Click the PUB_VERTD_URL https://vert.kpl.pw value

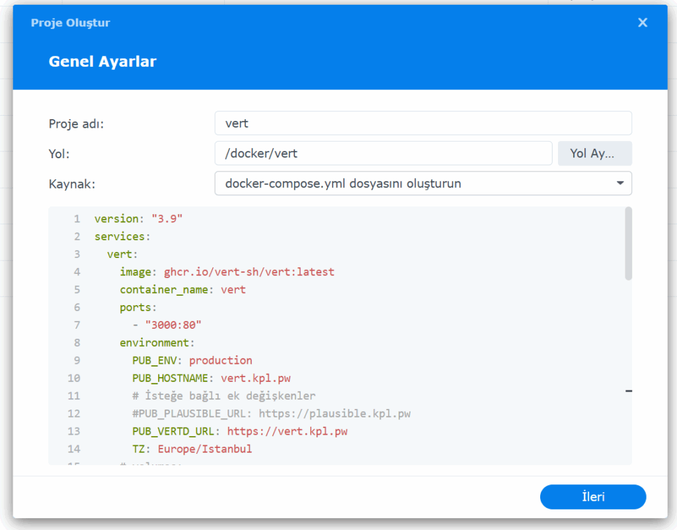(287, 431)
